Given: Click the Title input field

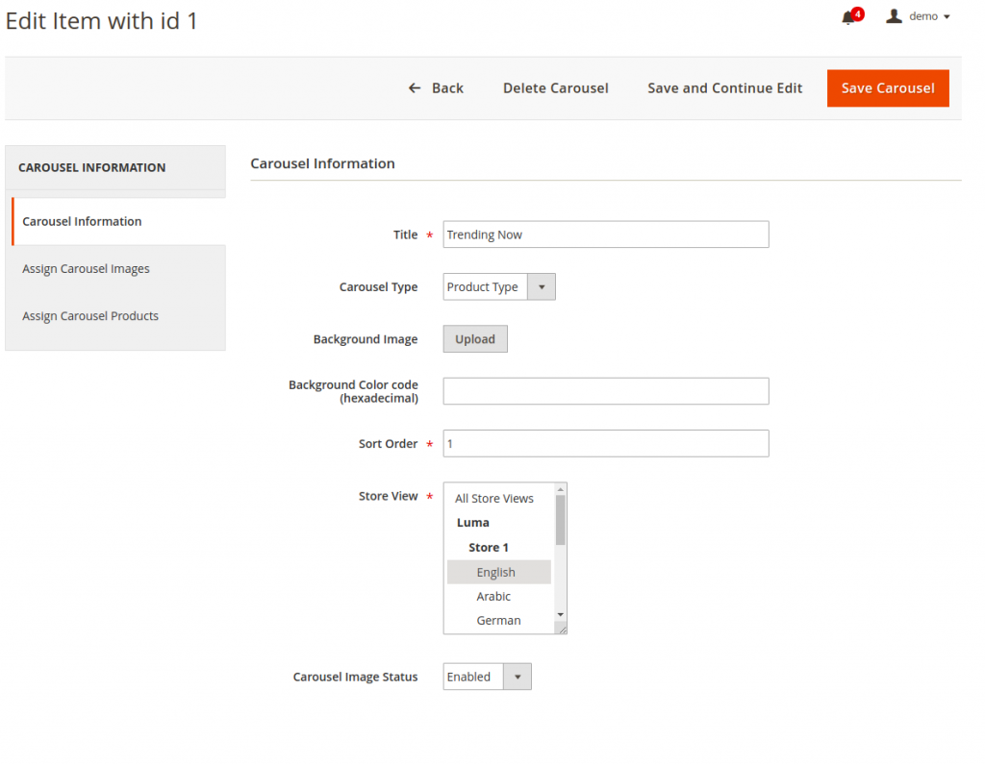Looking at the screenshot, I should (x=605, y=234).
